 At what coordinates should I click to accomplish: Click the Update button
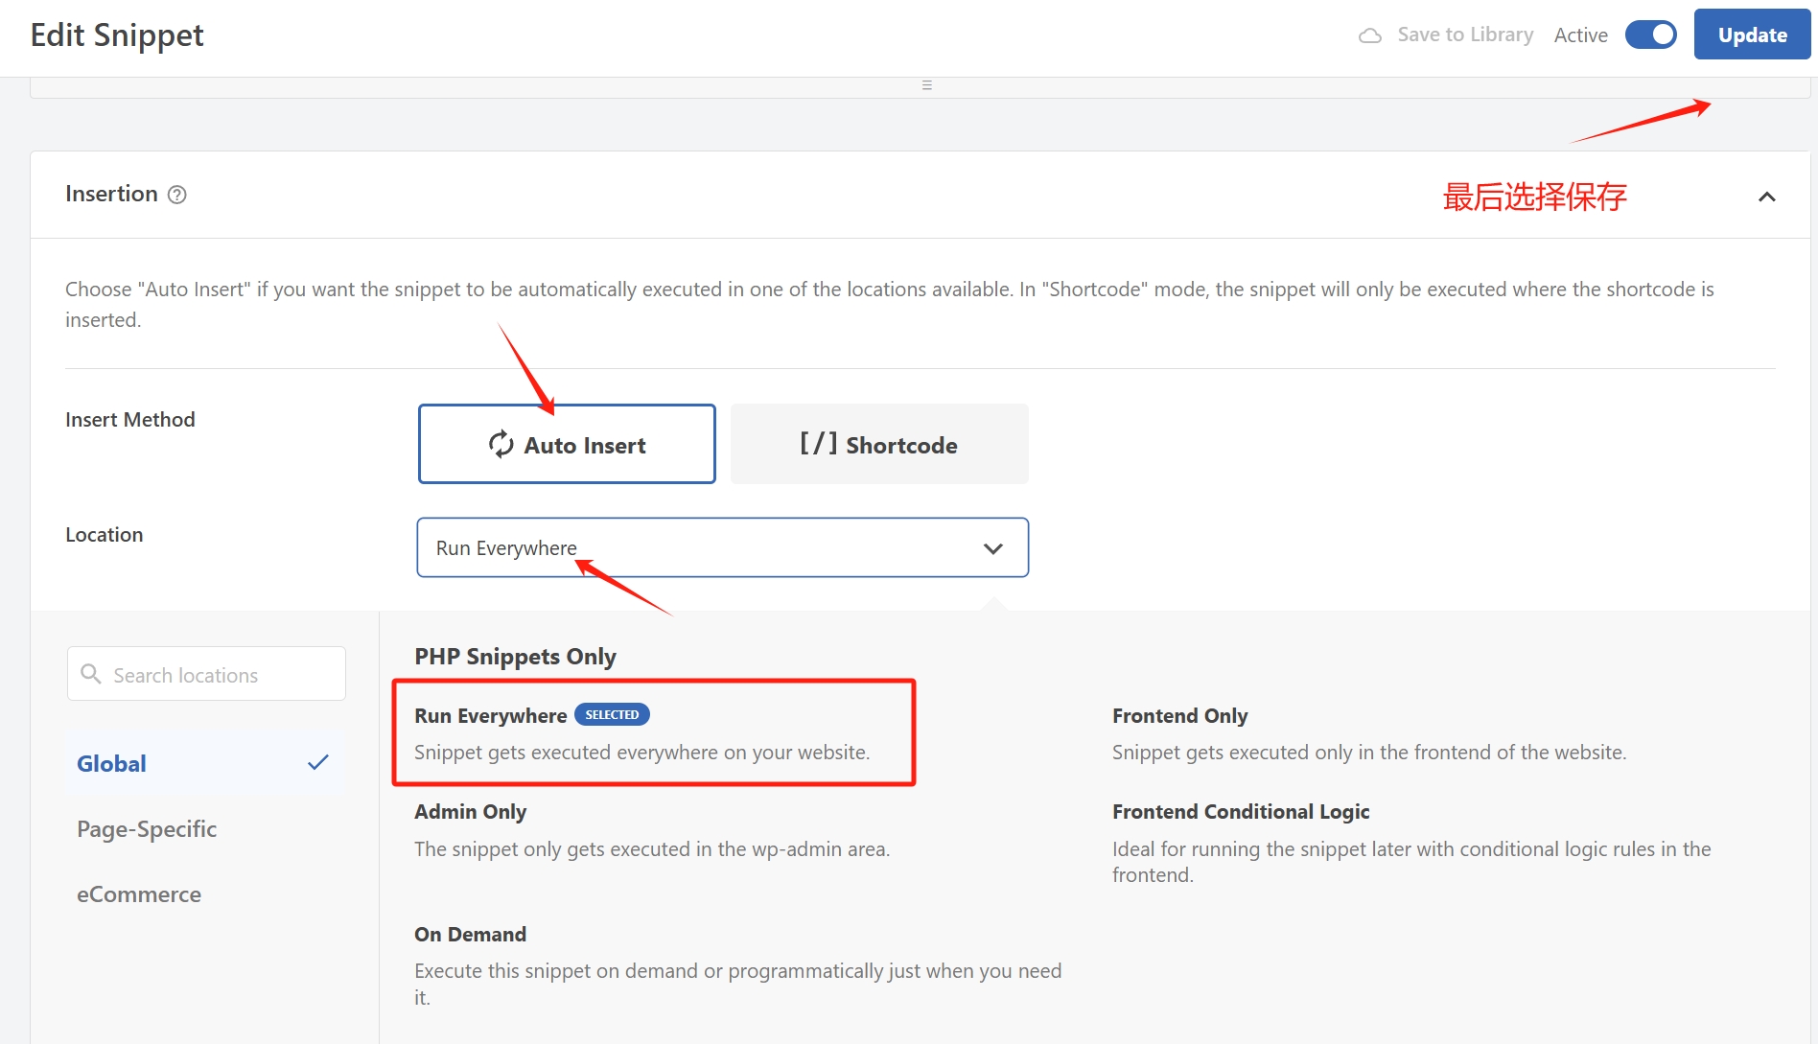(x=1752, y=35)
